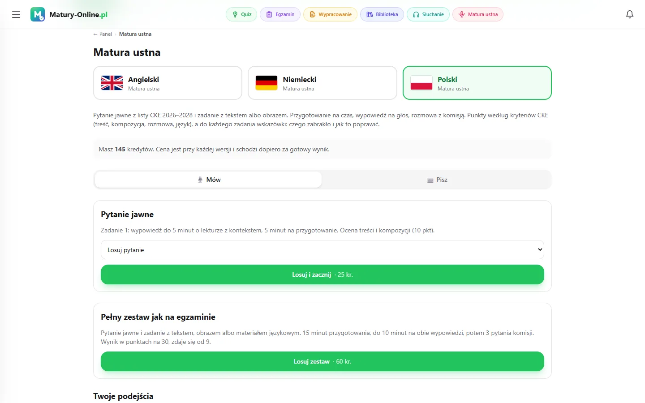Click the Quiz lightbulb icon
The width and height of the screenshot is (645, 403).
pos(235,14)
